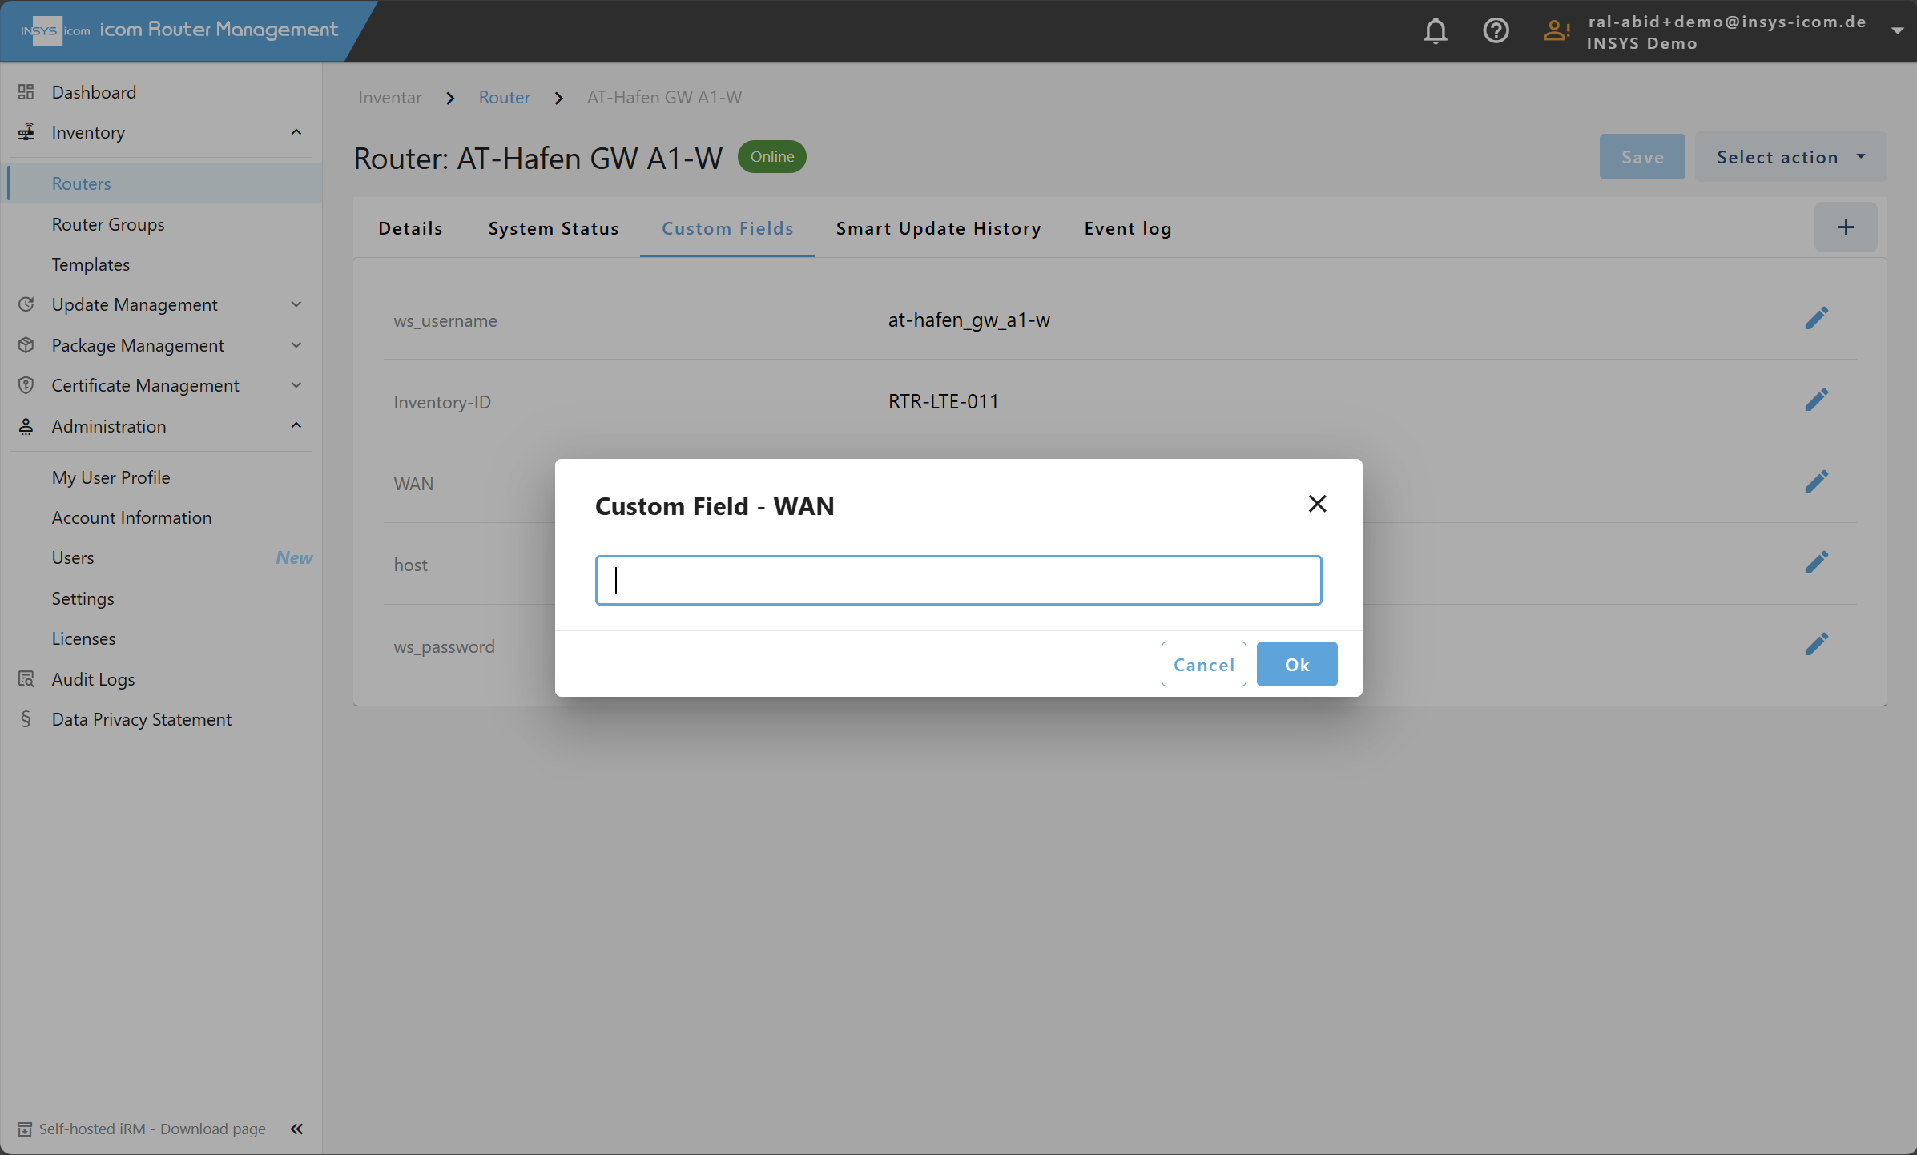Edit the host custom field

1816,562
